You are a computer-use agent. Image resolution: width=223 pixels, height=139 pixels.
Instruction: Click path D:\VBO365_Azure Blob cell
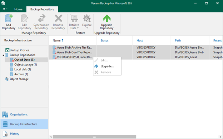[189, 53]
